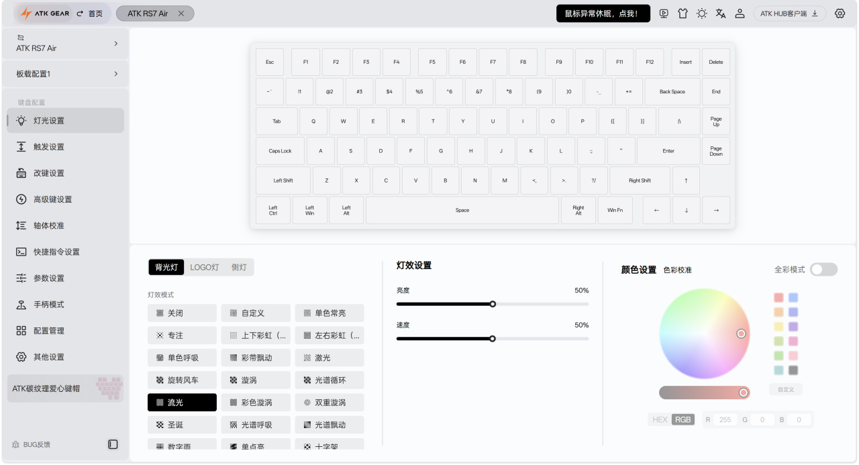Choose the 彩色漩涡 lighting mode
Screen dimensions: 859x465
coord(256,403)
